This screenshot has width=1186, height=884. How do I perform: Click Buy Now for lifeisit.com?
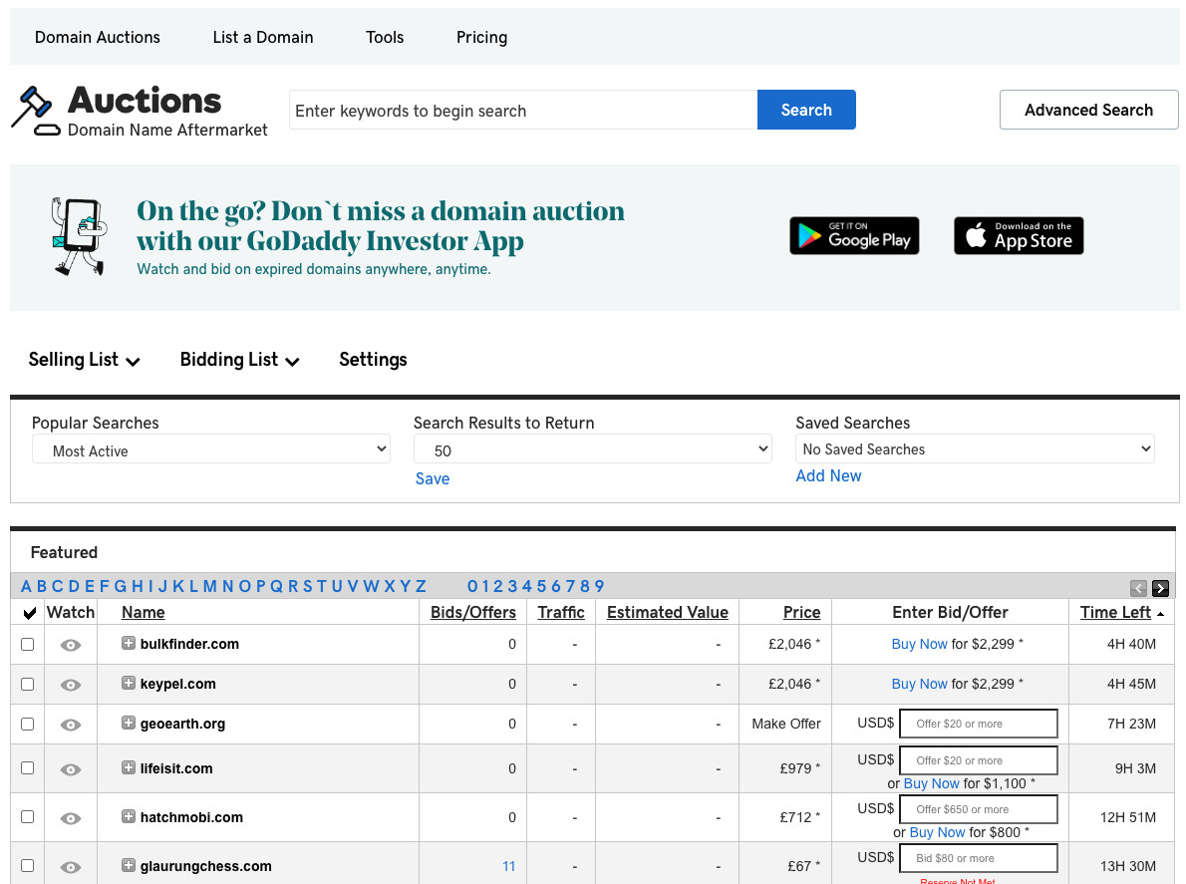(931, 783)
